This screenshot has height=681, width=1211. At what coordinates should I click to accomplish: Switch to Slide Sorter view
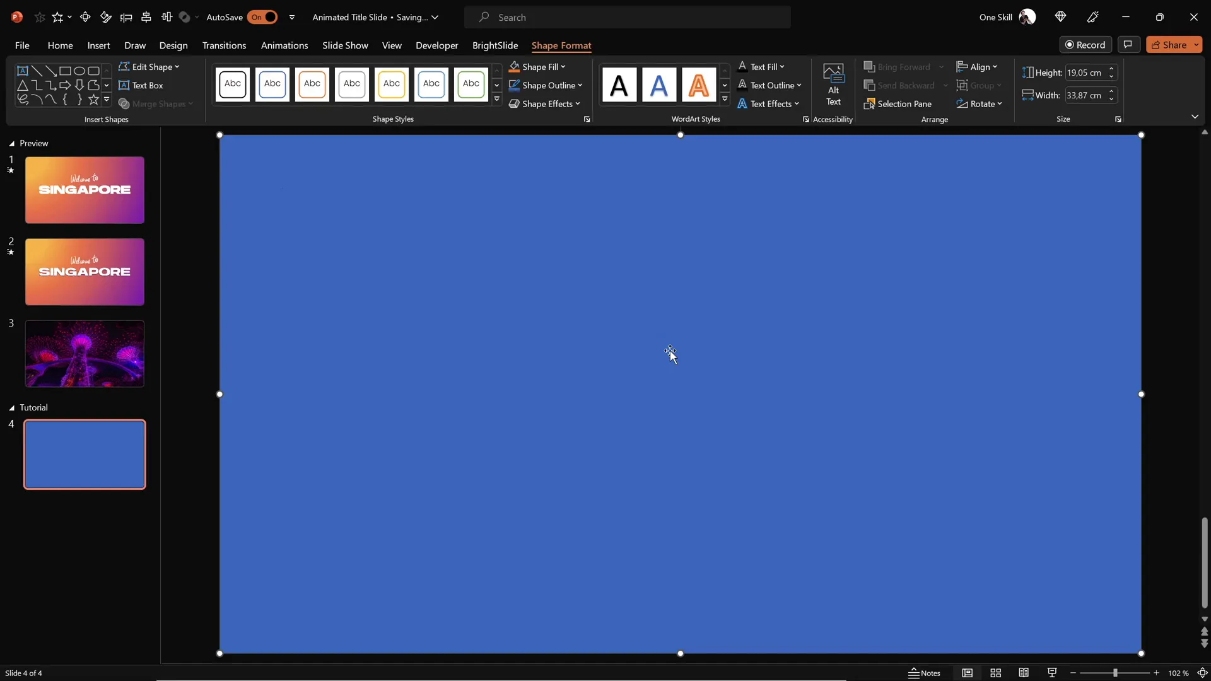[995, 673]
